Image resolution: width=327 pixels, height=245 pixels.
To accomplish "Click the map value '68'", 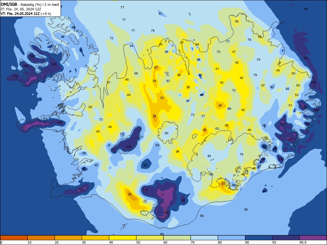I will tap(136, 73).
